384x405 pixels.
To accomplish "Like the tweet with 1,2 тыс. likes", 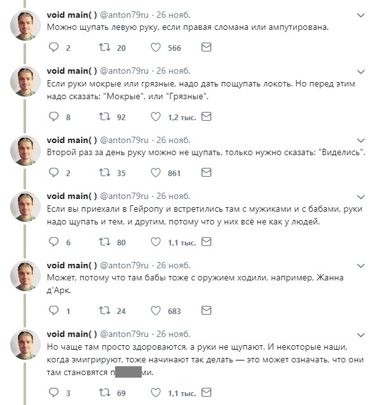I will pos(156,117).
